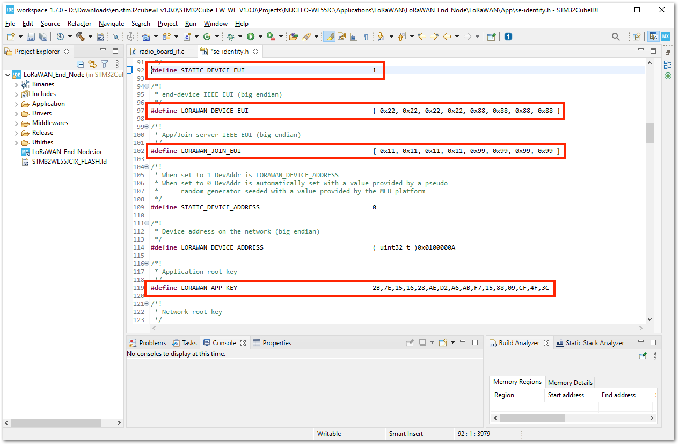
Task: Click the New class green C icon
Action: [207, 37]
